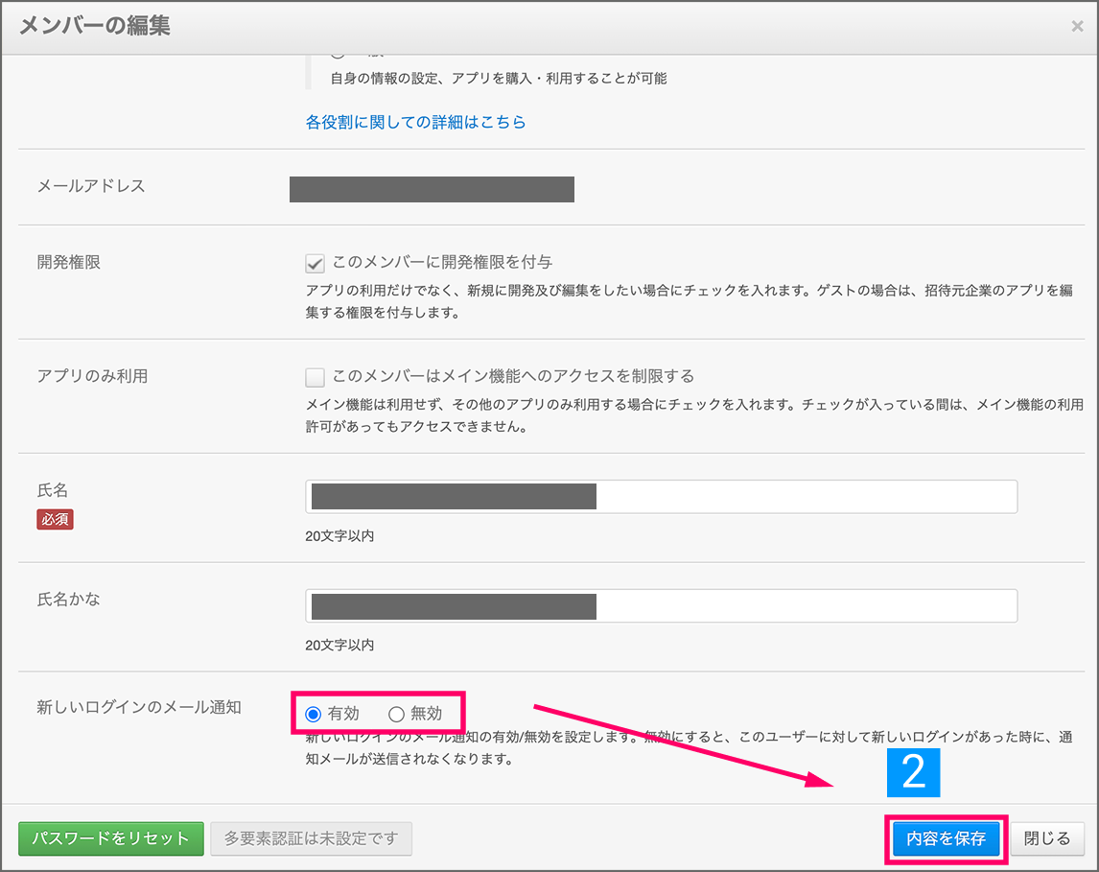Click the 新しいログインのメール通知 label
This screenshot has width=1099, height=872.
[139, 708]
